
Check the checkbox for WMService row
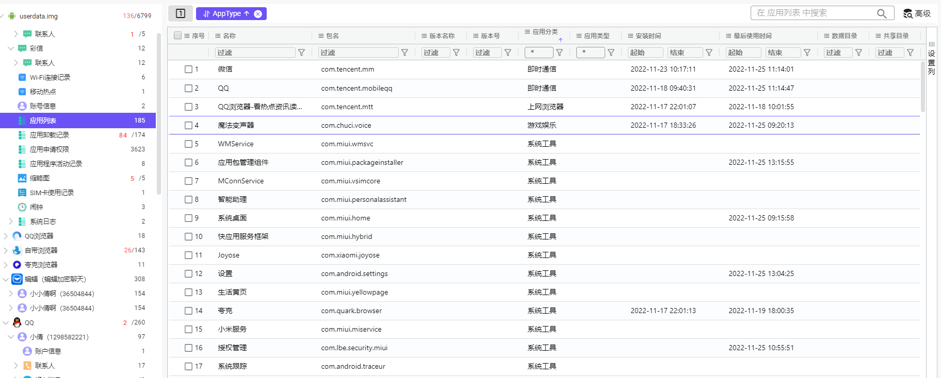click(189, 144)
